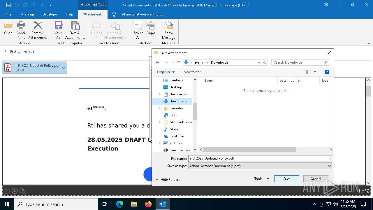The width and height of the screenshot is (373, 210).
Task: Select Links in the folder tree
Action: tap(173, 115)
